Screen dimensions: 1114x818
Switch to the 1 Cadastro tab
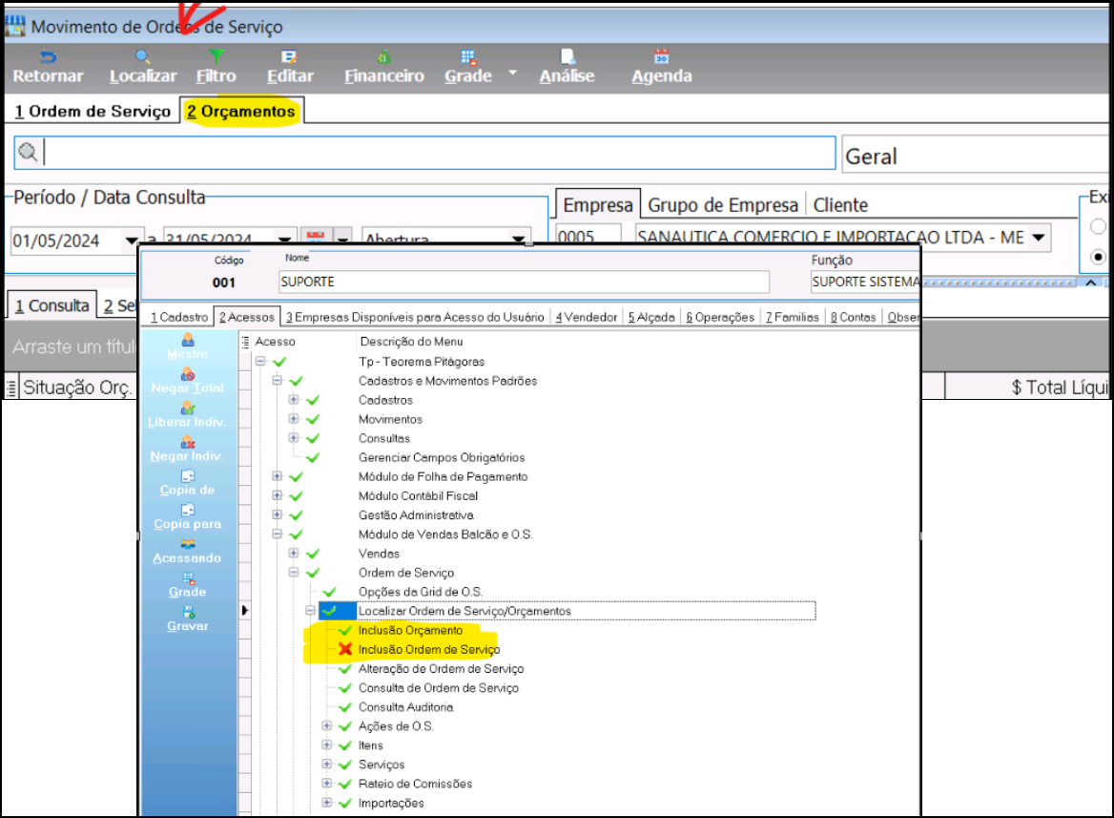pyautogui.click(x=179, y=317)
